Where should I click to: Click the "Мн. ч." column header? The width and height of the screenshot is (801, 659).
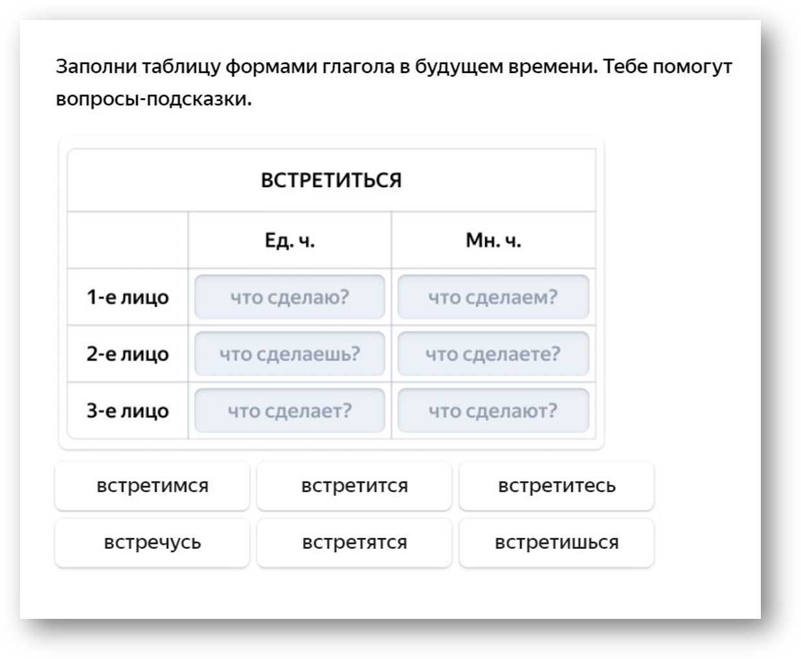pyautogui.click(x=493, y=240)
